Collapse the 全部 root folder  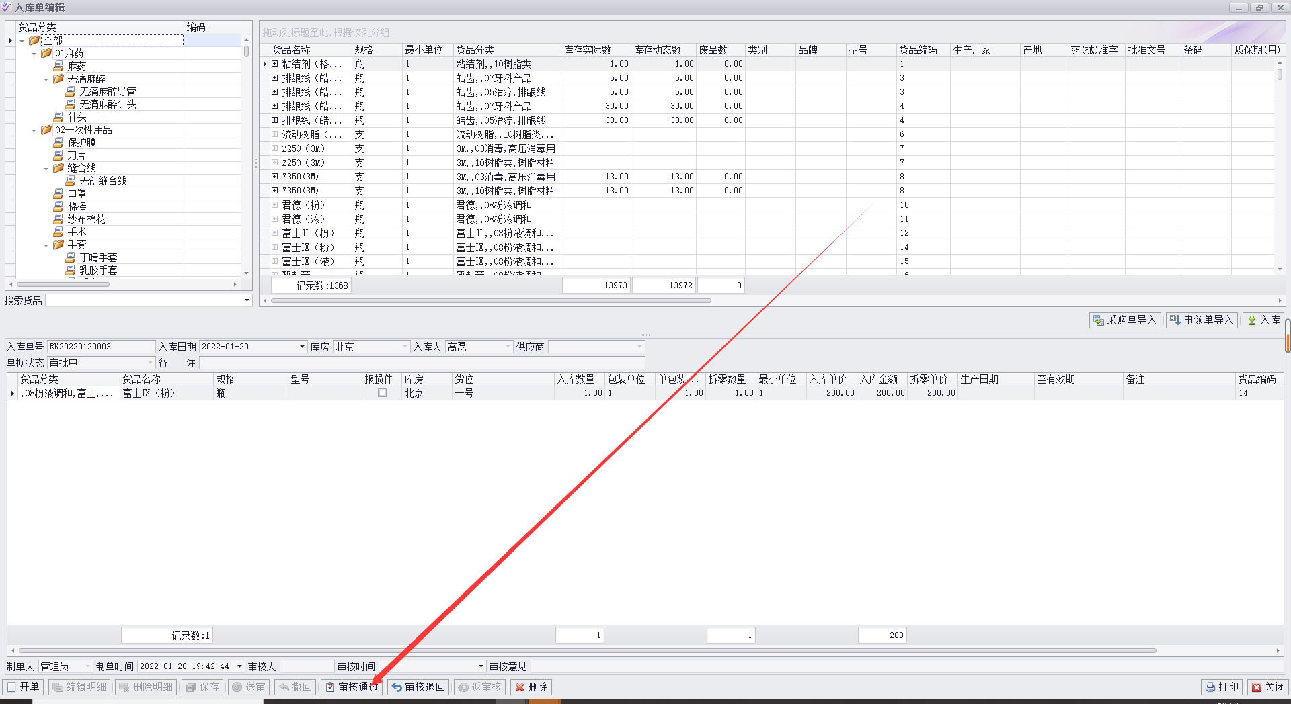pyautogui.click(x=22, y=41)
